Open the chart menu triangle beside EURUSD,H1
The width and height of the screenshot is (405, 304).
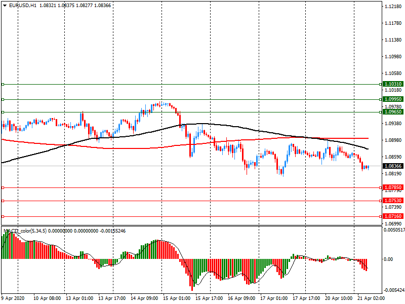click(x=5, y=5)
